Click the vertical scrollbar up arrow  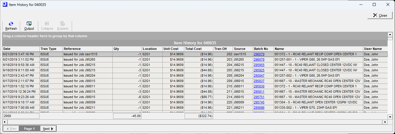coord(390,34)
